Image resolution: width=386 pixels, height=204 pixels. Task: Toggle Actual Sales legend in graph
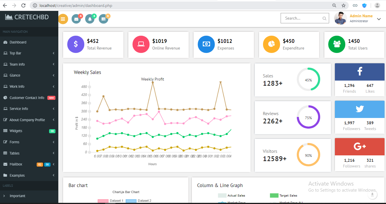click(x=232, y=196)
